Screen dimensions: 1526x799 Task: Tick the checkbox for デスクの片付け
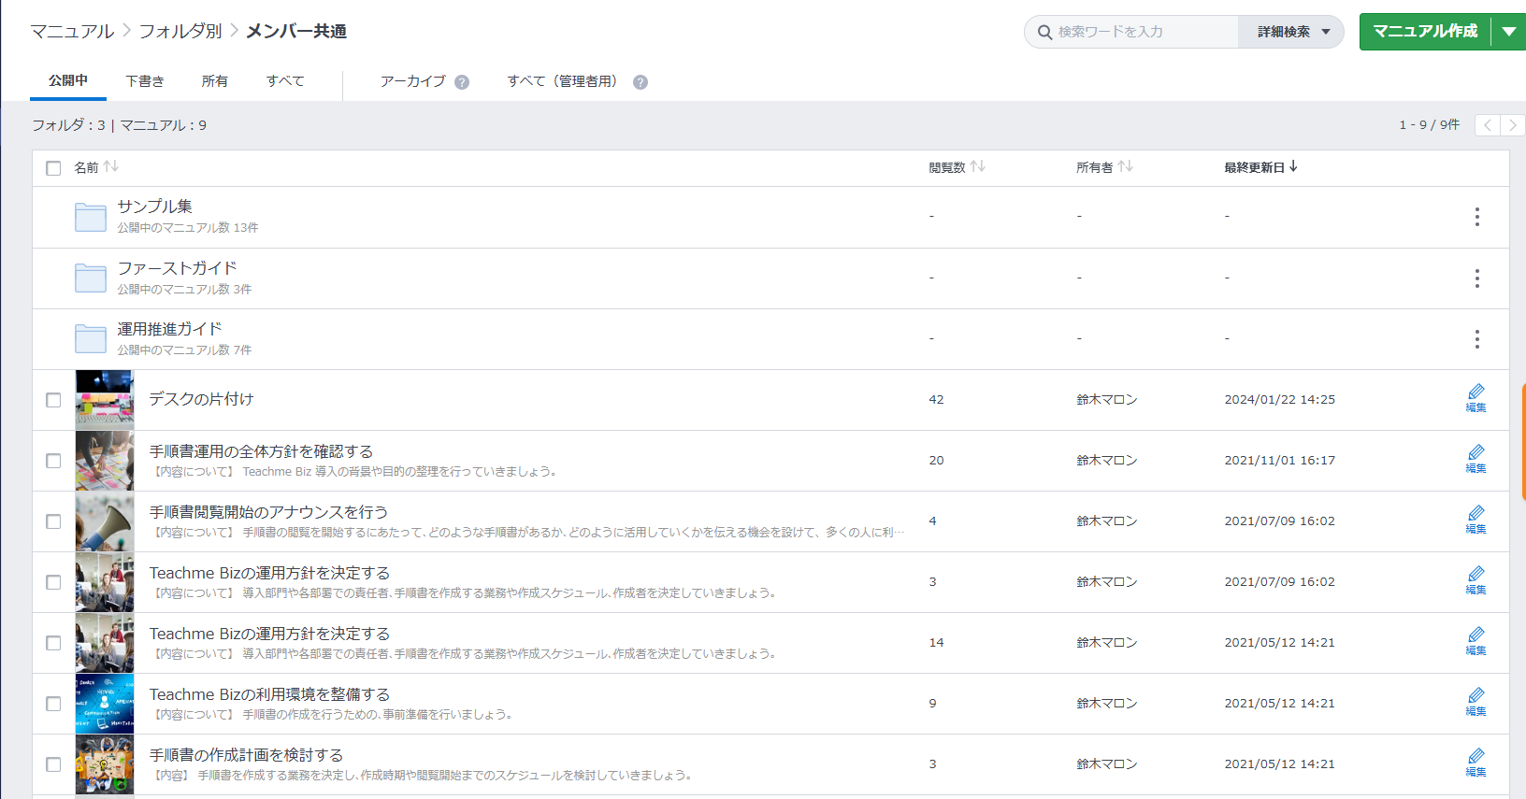(53, 400)
